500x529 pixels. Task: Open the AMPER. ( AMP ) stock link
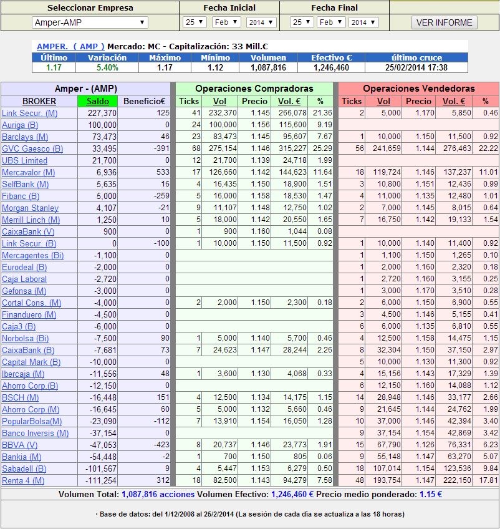[x=70, y=47]
